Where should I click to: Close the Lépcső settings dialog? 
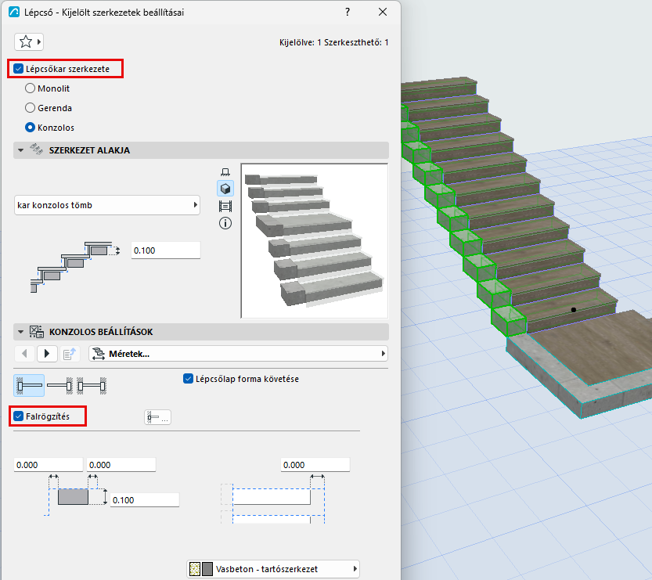click(x=383, y=12)
